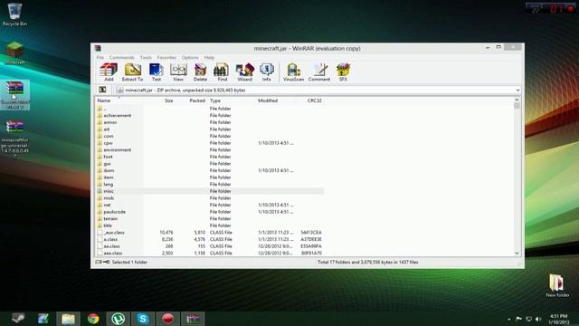This screenshot has width=579, height=326.
Task: Select the art folder row
Action: pyautogui.click(x=210, y=129)
